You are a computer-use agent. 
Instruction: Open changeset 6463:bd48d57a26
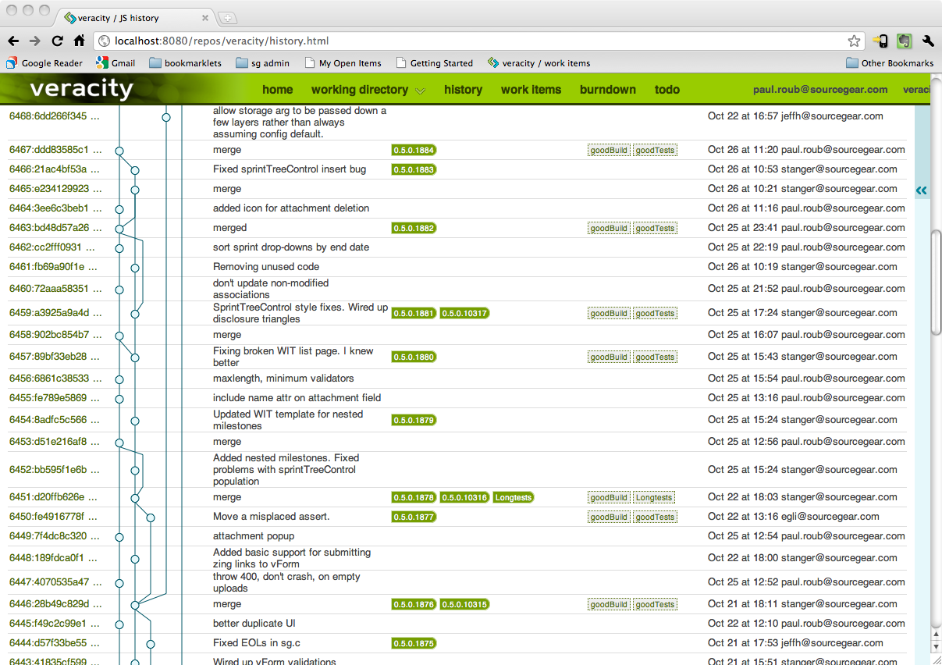(x=55, y=228)
